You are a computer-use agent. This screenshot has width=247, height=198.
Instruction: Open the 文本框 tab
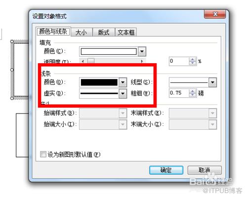tap(126, 32)
